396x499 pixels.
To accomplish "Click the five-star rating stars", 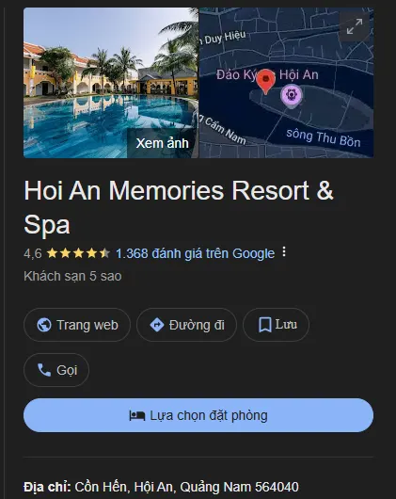I will [x=78, y=253].
